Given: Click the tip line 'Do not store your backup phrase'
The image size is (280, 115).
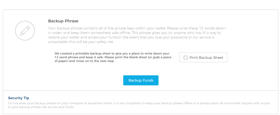Looking at the screenshot, I should [139, 103].
